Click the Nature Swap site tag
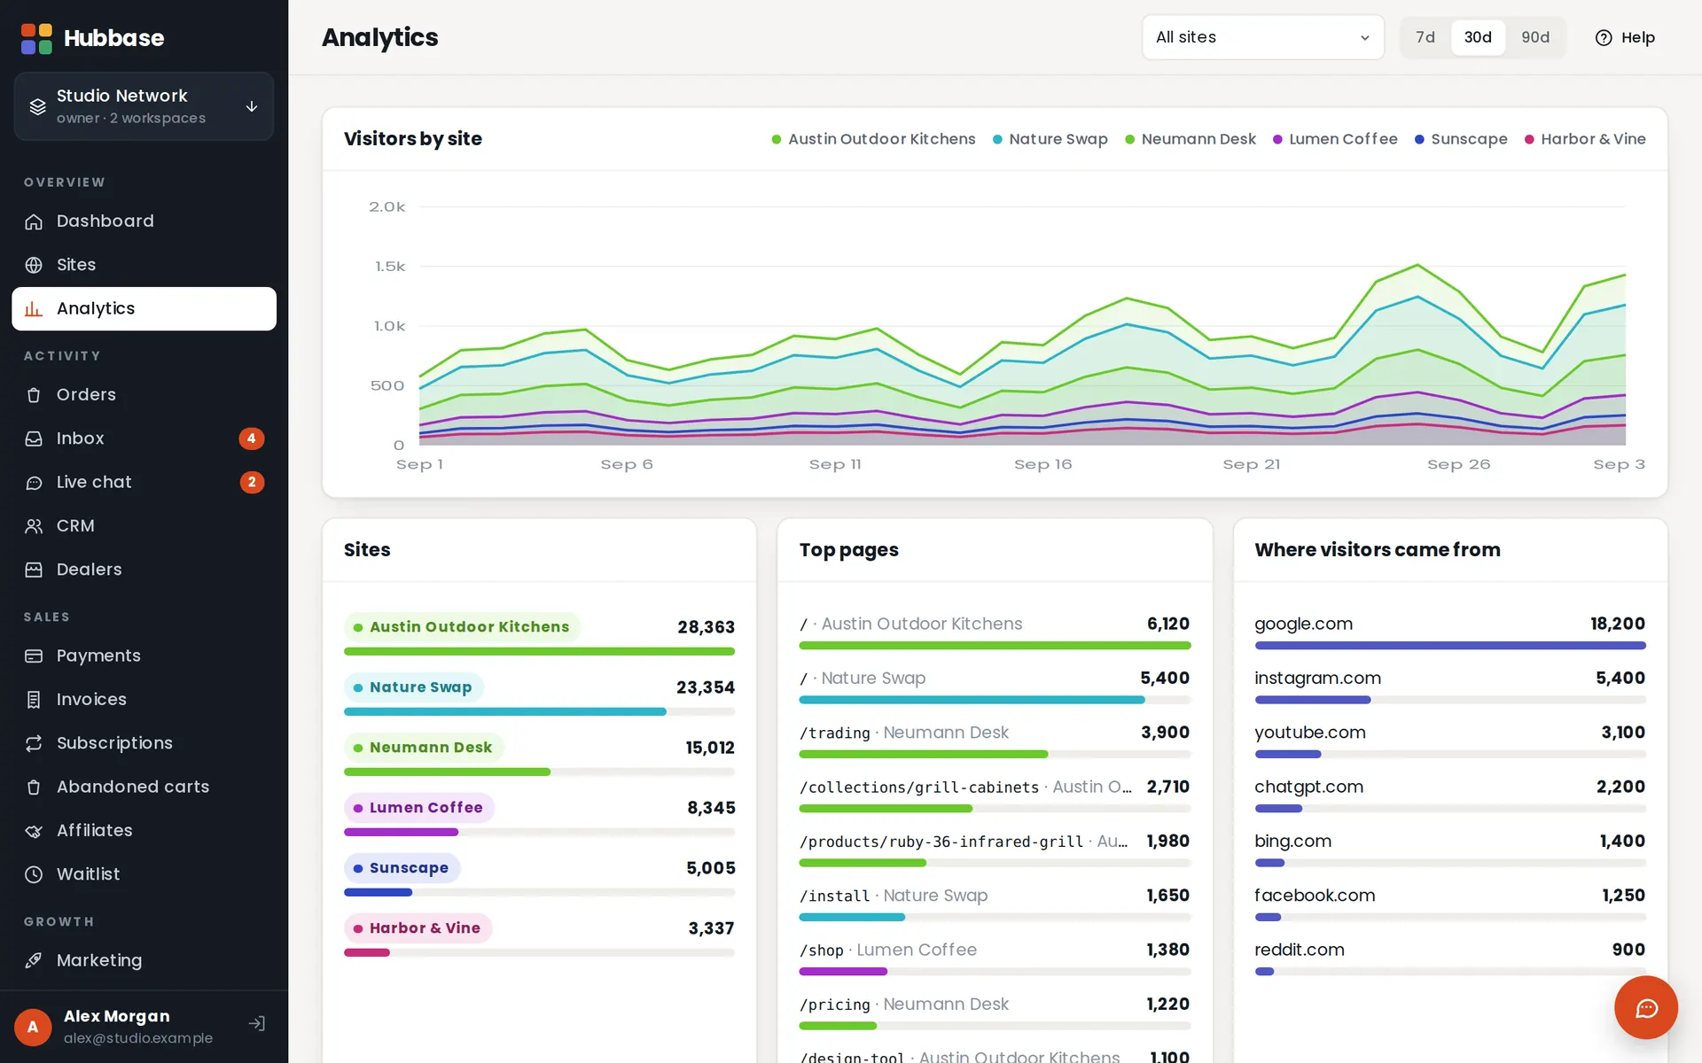Viewport: 1702px width, 1063px height. pyautogui.click(x=413, y=687)
